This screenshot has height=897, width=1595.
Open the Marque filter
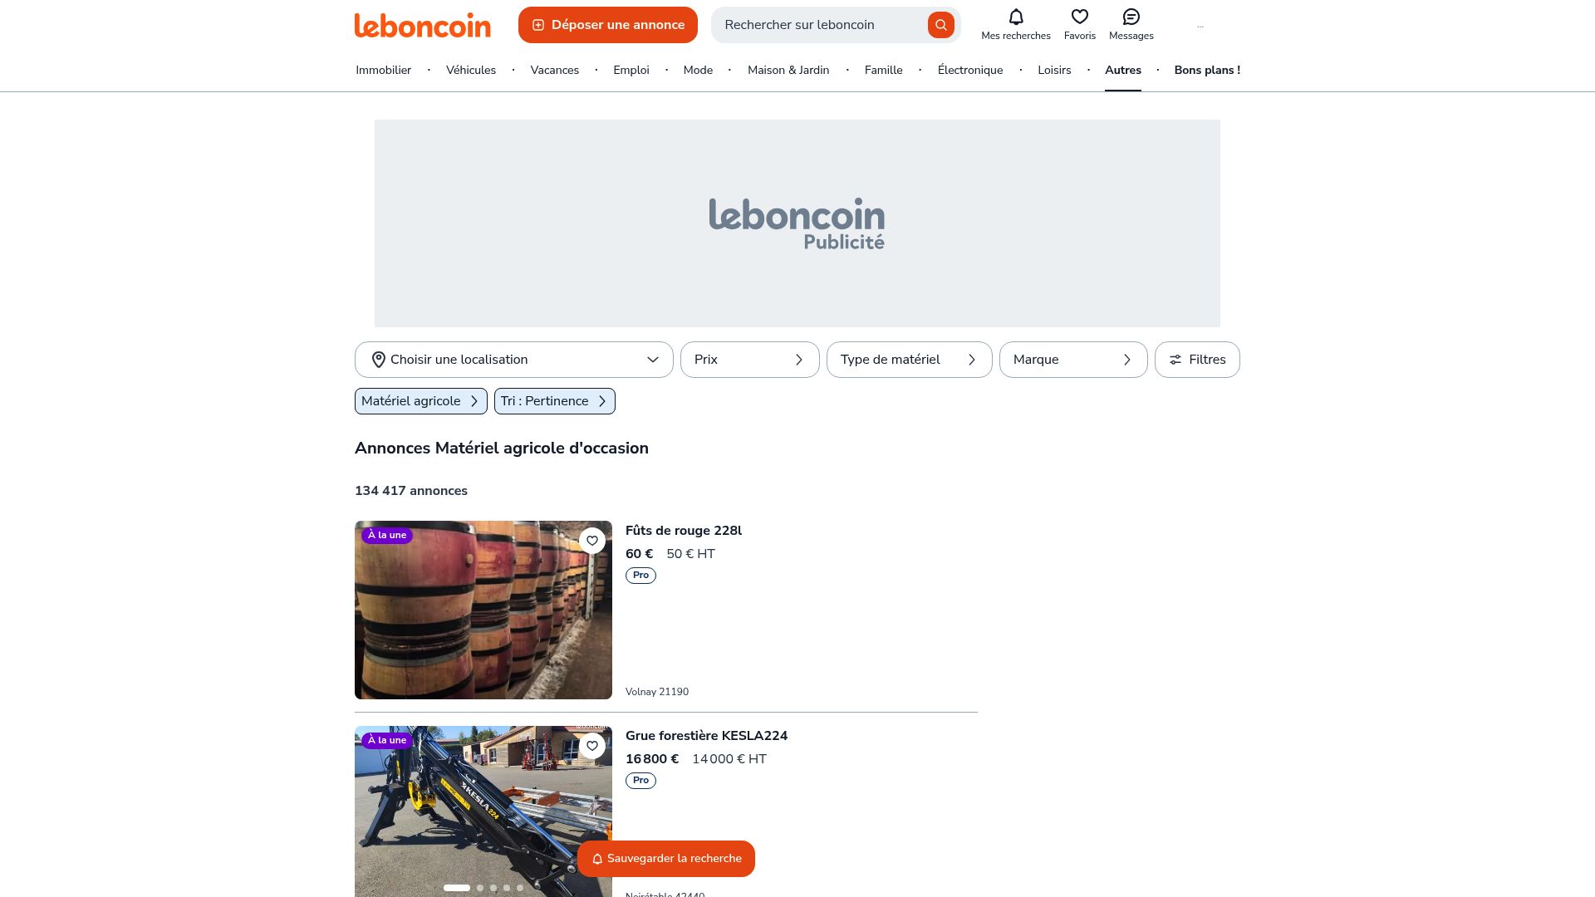pyautogui.click(x=1073, y=360)
